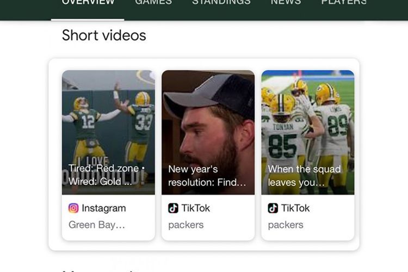Open the Overview tab
The width and height of the screenshot is (408, 272).
(x=88, y=2)
